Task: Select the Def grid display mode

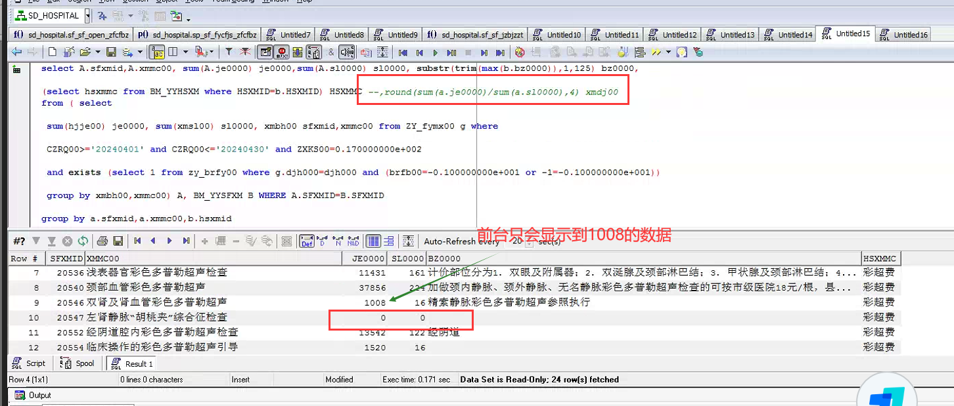Action: 307,241
